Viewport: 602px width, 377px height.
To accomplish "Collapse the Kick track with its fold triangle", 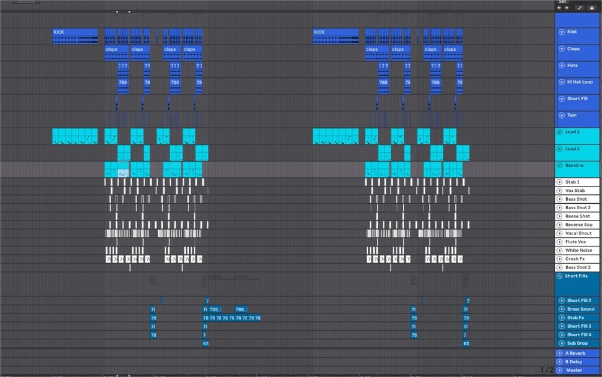I will (x=562, y=32).
